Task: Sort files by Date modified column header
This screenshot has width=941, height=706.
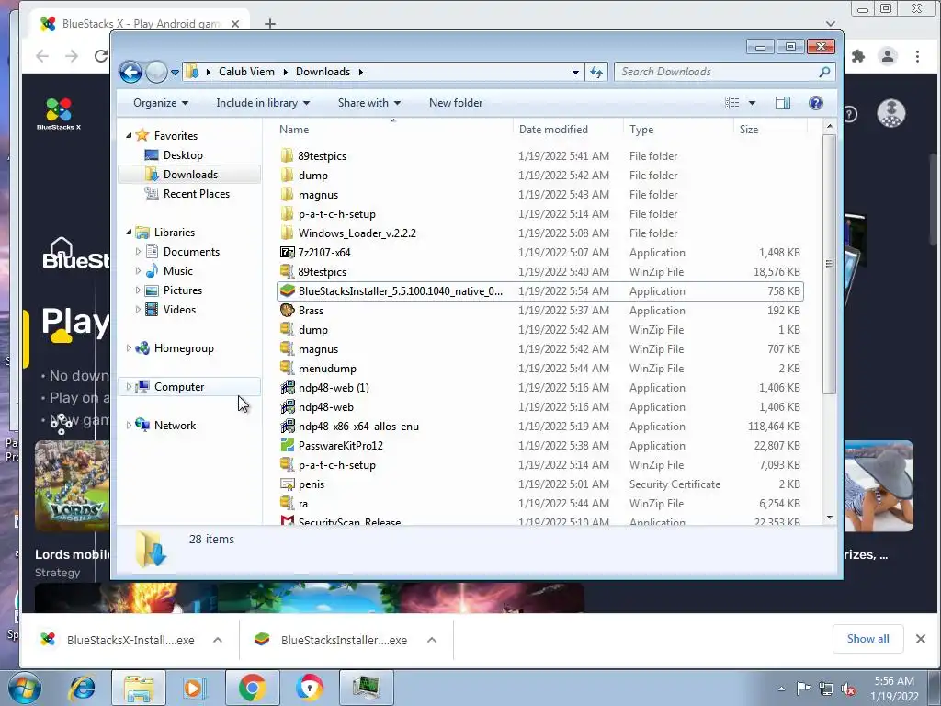Action: point(552,129)
